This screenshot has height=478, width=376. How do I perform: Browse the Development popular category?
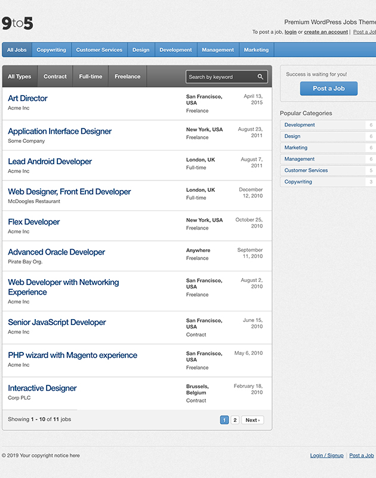300,125
